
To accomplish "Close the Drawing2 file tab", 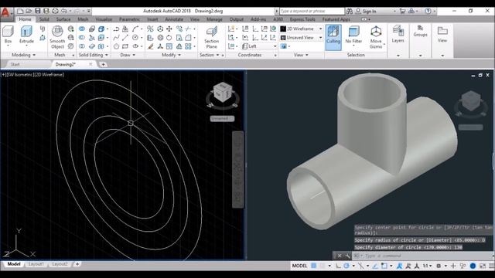I will (x=90, y=64).
